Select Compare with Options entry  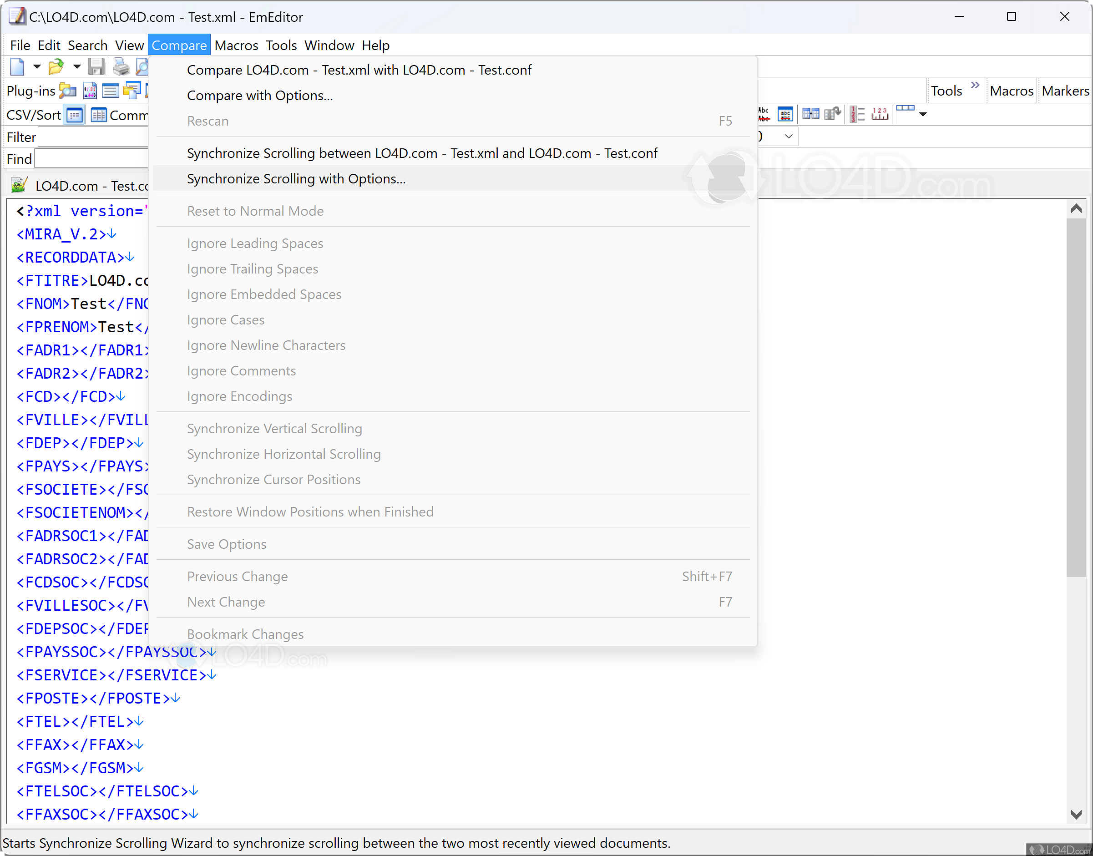[x=259, y=96]
